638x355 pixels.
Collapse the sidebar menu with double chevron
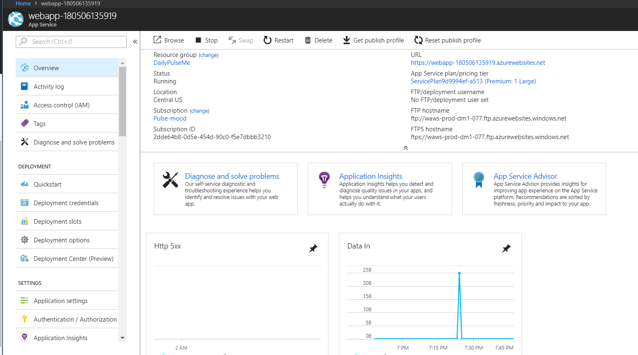135,42
